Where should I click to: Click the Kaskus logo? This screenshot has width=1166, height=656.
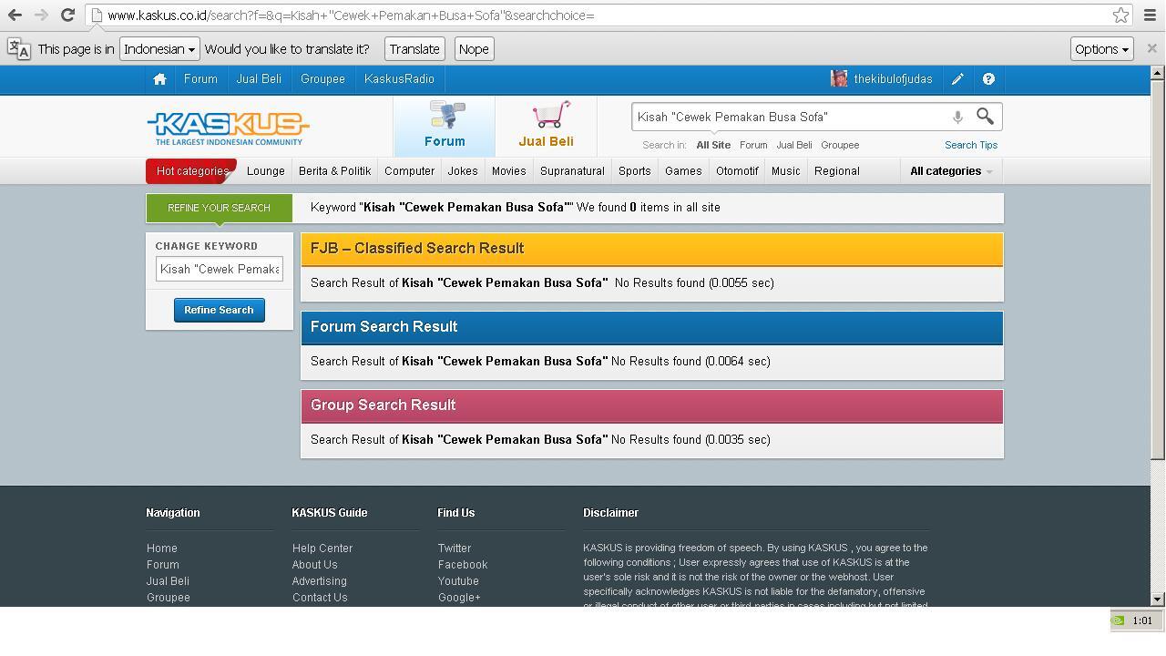228,128
